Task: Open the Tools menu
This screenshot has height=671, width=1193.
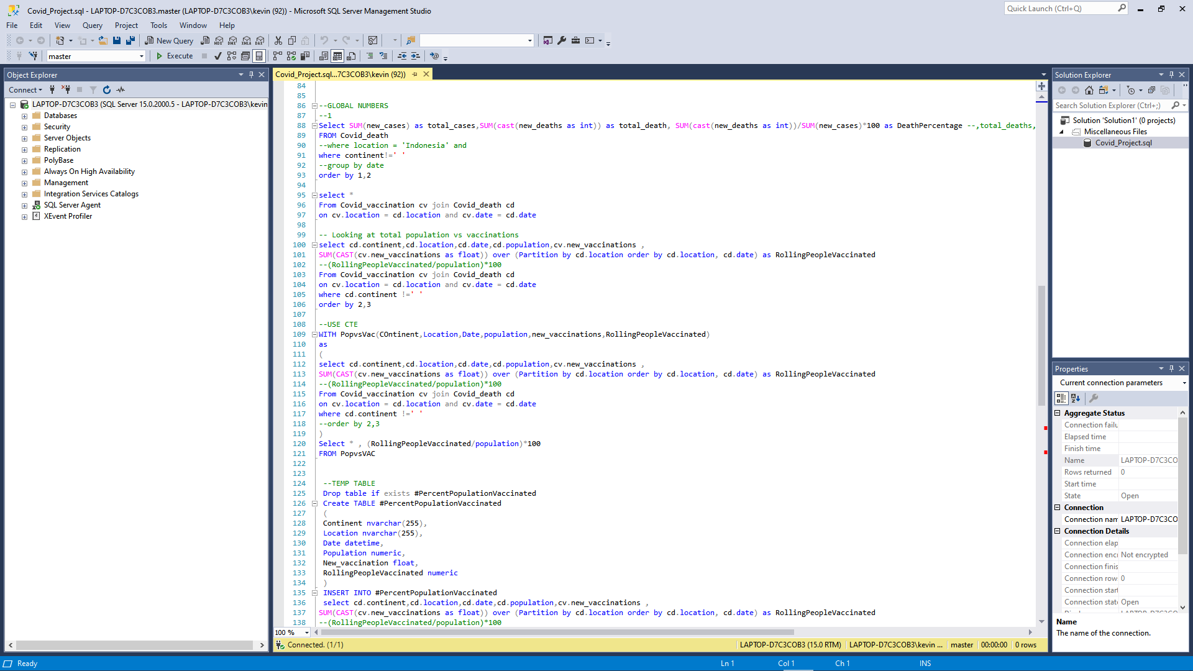Action: tap(158, 25)
